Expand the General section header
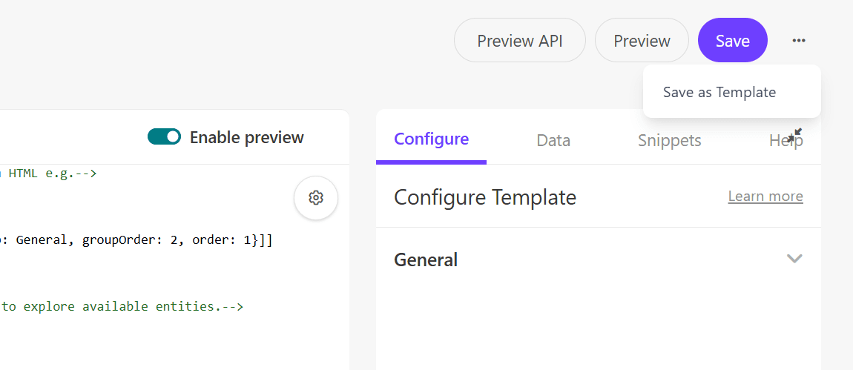Image resolution: width=853 pixels, height=370 pixels. pyautogui.click(x=426, y=260)
